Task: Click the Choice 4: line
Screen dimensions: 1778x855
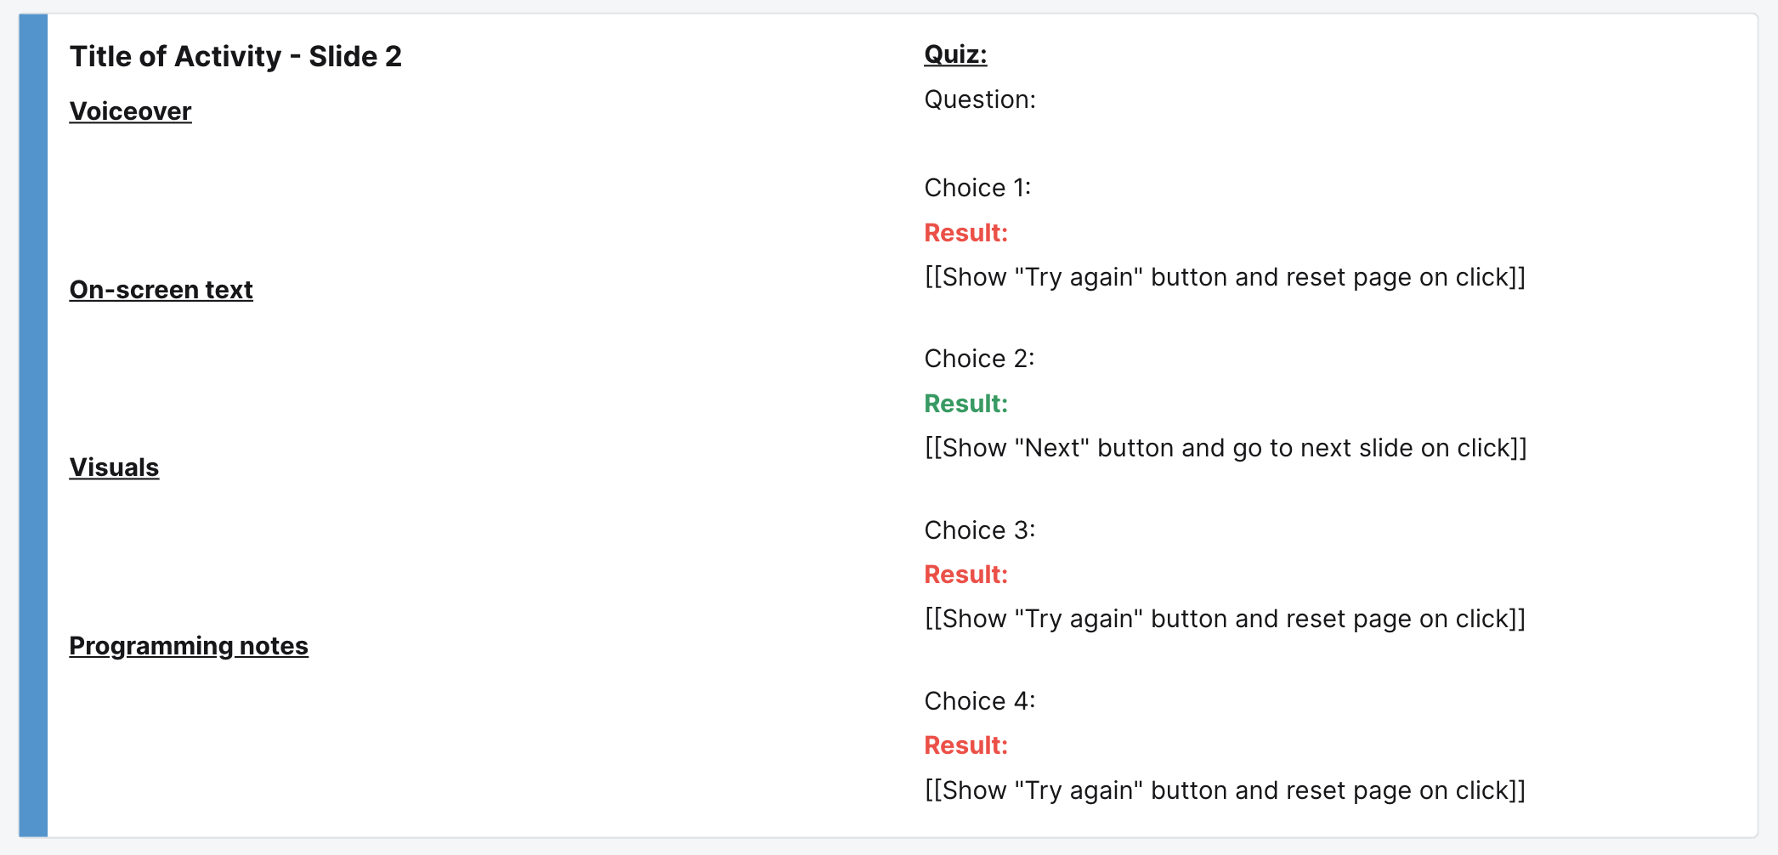Action: tap(979, 701)
